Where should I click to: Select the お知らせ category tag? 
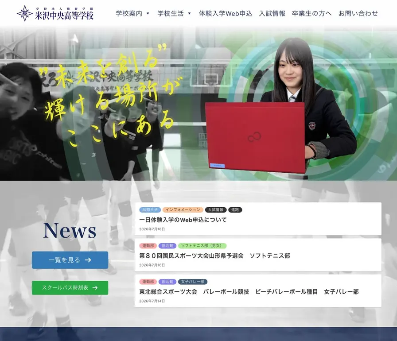[x=150, y=210]
